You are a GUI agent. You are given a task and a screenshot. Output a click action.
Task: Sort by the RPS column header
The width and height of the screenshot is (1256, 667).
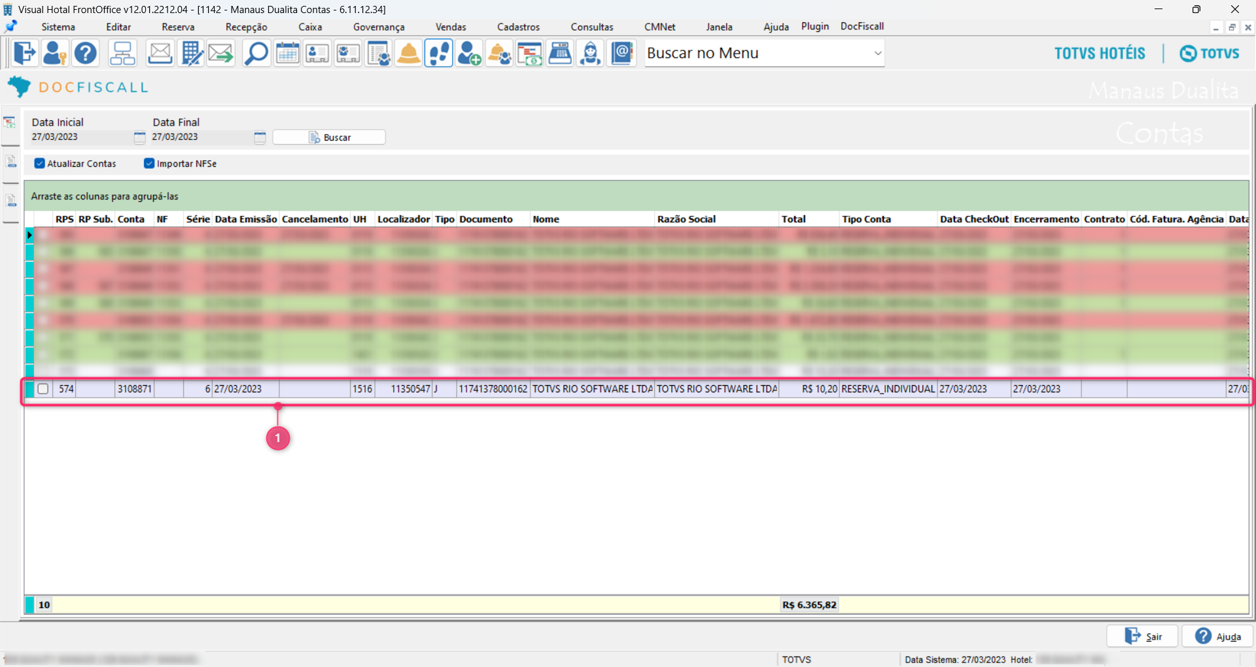pos(64,219)
